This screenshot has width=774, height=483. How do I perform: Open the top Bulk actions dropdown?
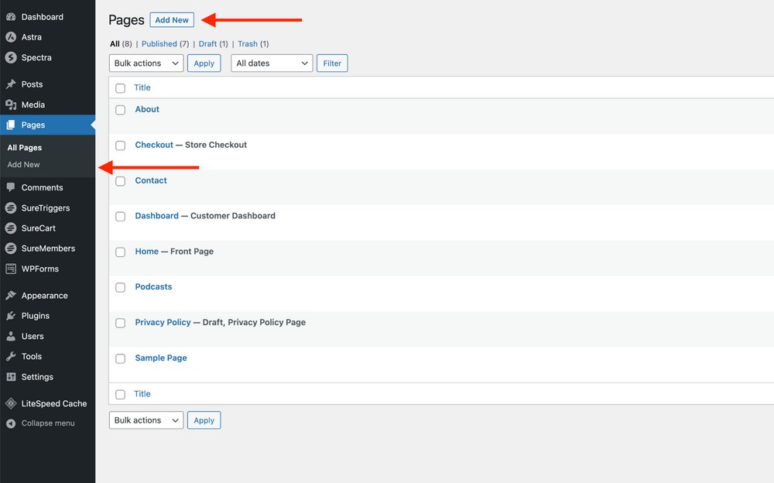tap(146, 63)
